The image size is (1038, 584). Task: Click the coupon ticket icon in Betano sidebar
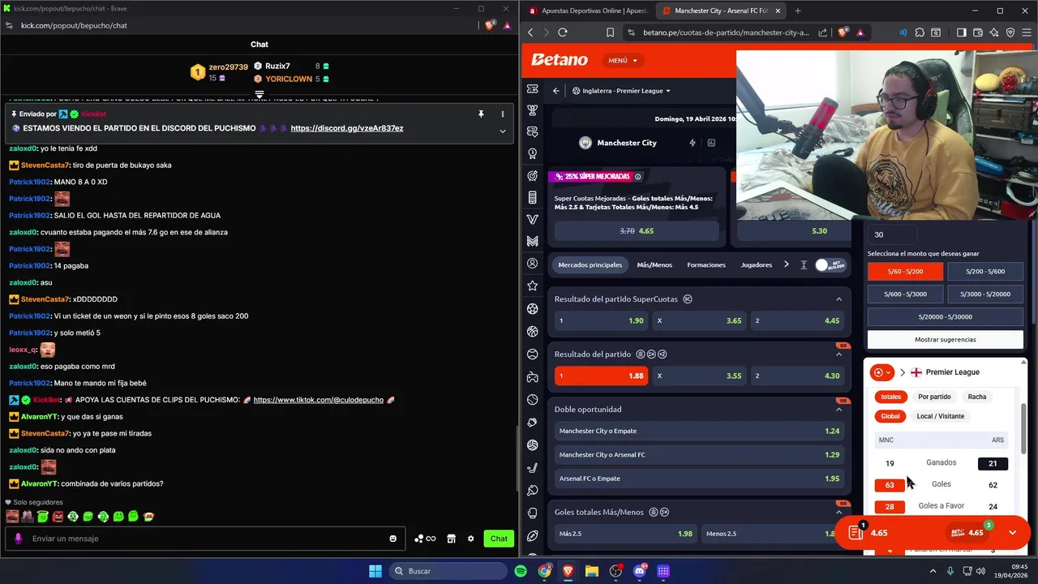coord(532,88)
